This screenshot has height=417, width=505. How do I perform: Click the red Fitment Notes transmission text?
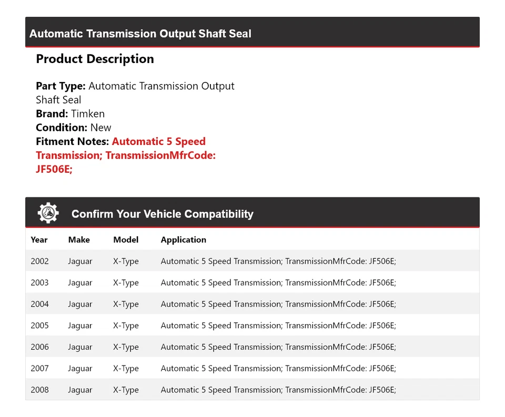click(126, 155)
